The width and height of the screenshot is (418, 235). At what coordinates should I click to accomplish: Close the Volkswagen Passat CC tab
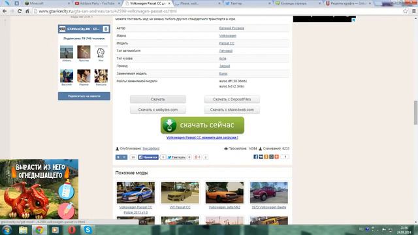[169, 3]
